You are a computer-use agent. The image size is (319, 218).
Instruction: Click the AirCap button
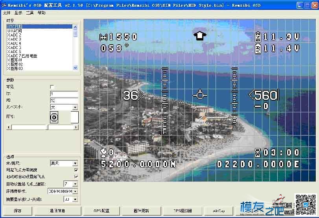(x=219, y=211)
